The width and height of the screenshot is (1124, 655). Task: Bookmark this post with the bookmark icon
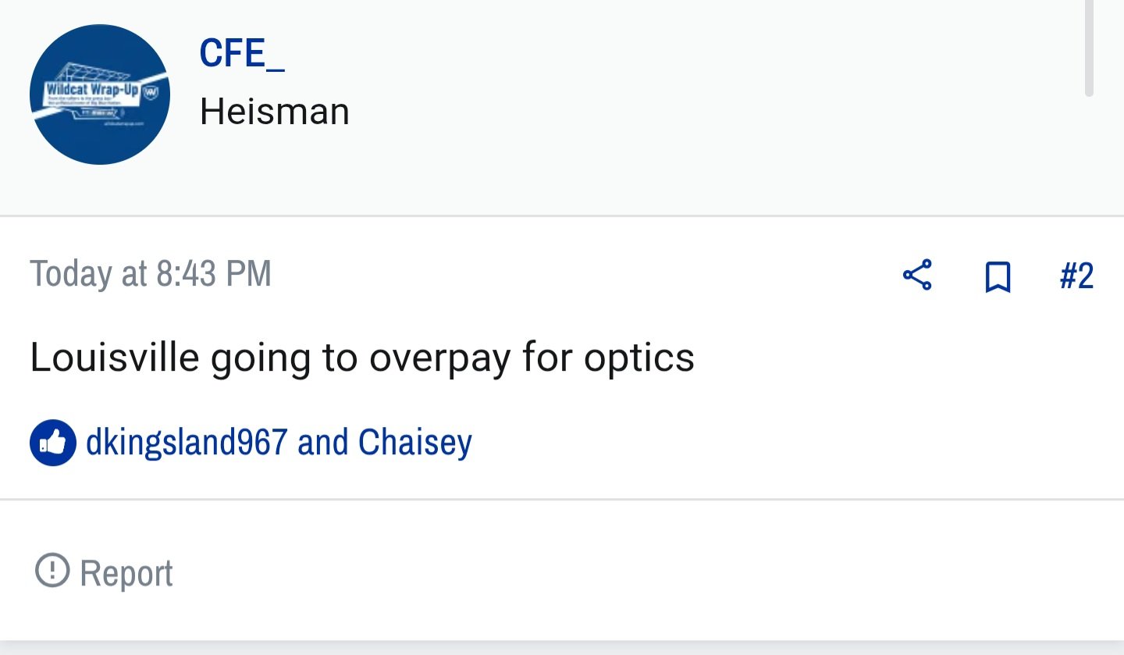(x=998, y=276)
